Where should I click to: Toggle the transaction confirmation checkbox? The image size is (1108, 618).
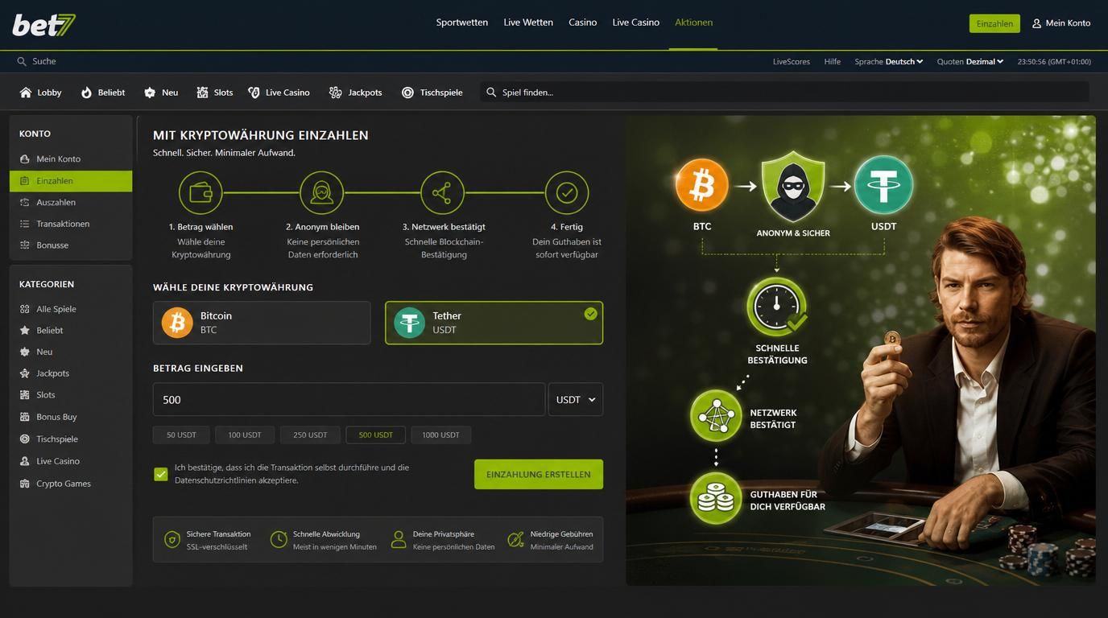tap(161, 474)
